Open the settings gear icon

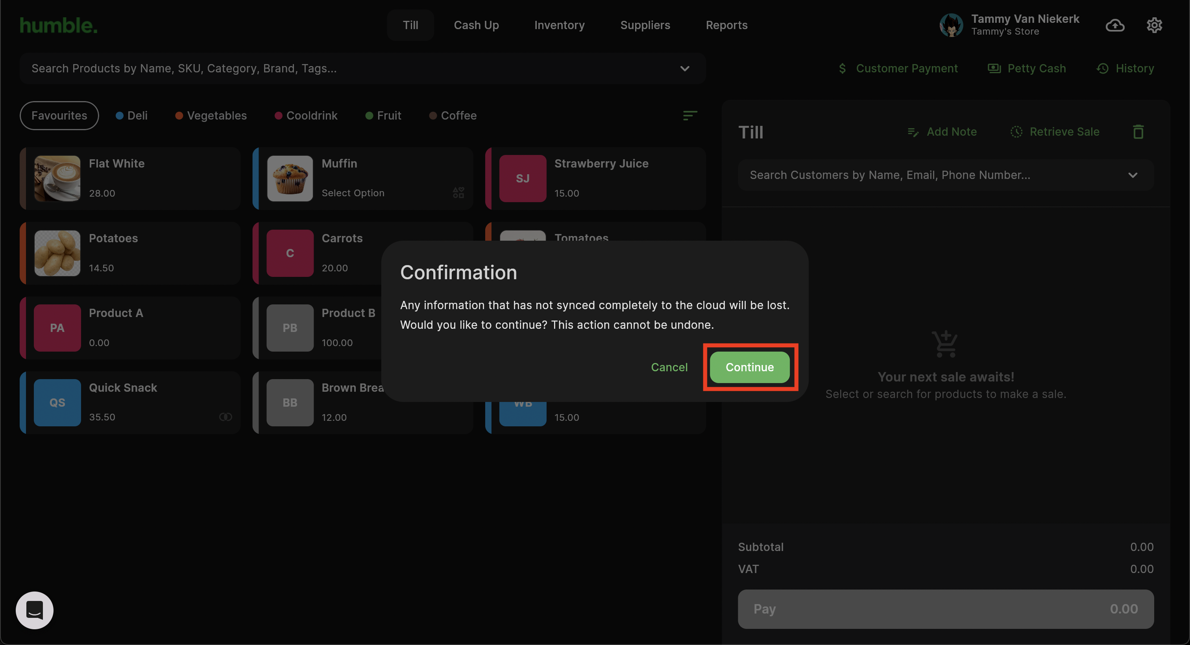click(1154, 25)
